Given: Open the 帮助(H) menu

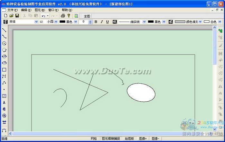Looking at the screenshot, I should (67, 10).
